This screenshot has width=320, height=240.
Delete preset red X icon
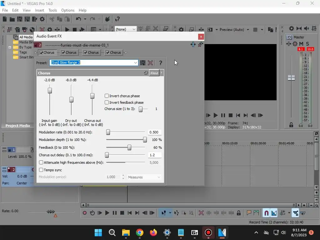(x=150, y=62)
